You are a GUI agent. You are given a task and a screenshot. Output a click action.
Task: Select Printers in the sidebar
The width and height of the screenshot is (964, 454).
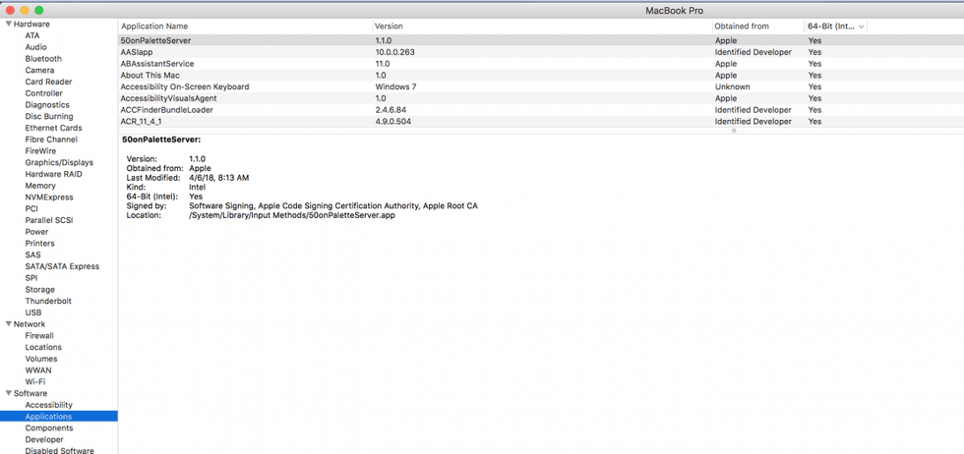click(40, 244)
